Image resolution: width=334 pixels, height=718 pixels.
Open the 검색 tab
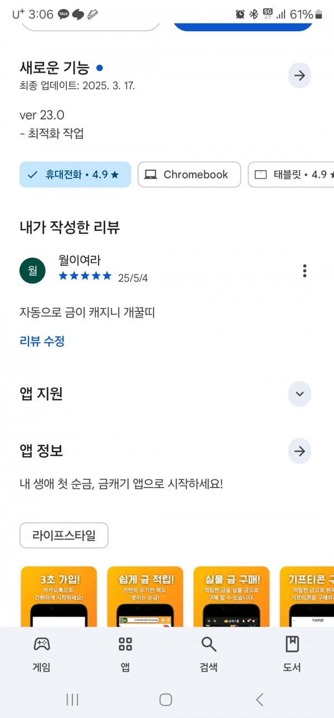click(209, 654)
